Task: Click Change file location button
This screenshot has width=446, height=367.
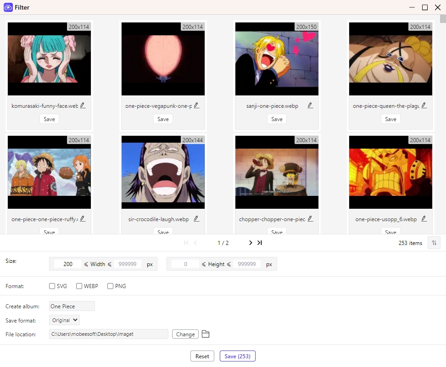Action: click(x=185, y=334)
